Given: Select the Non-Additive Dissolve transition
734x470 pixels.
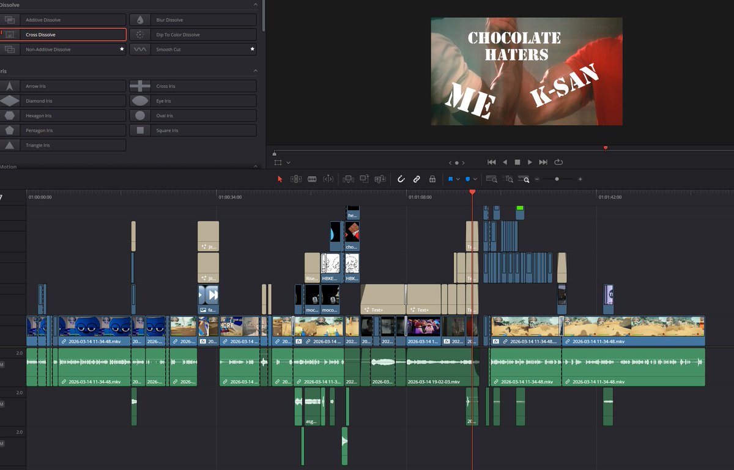Looking at the screenshot, I should (x=62, y=50).
